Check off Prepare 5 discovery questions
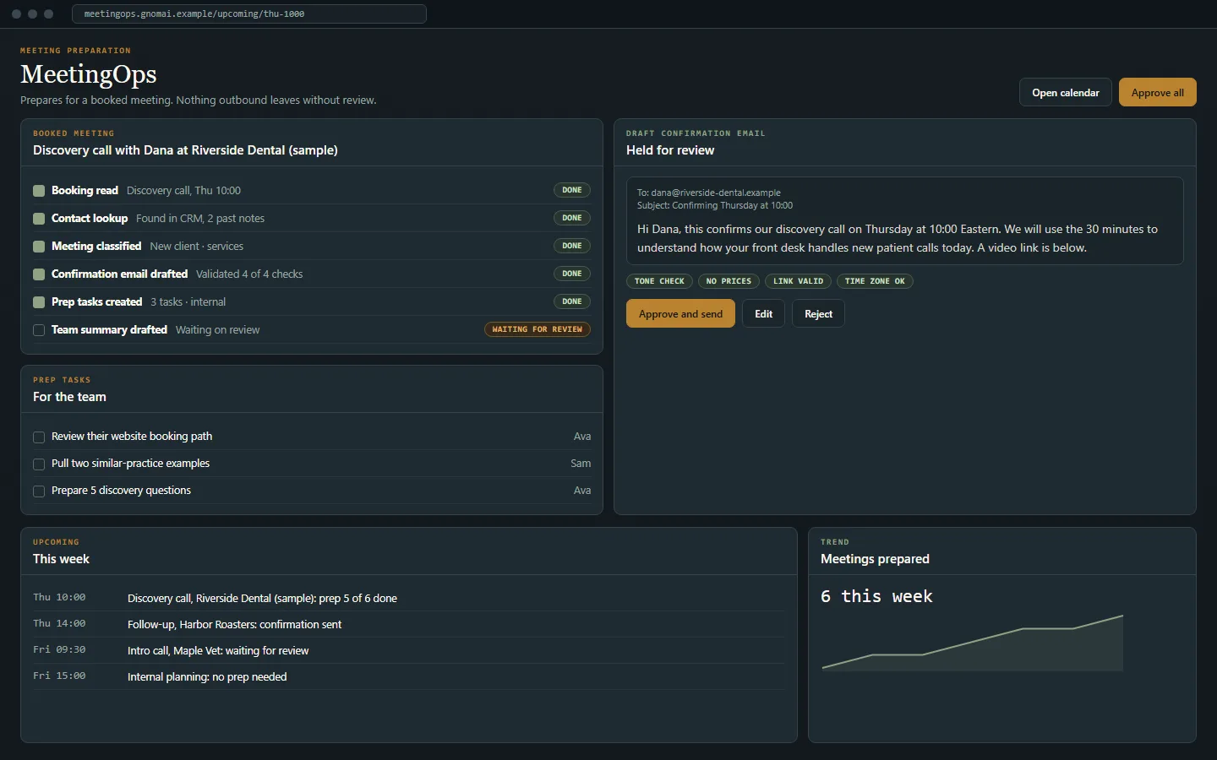The image size is (1217, 760). click(39, 491)
